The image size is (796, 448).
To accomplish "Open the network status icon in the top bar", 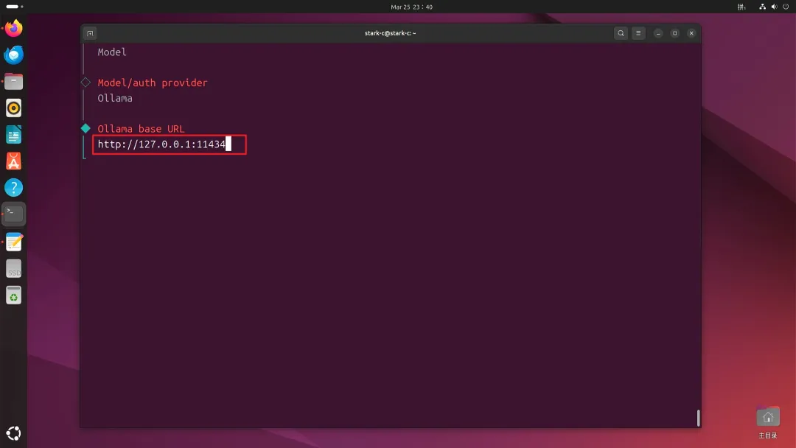I will pos(763,7).
